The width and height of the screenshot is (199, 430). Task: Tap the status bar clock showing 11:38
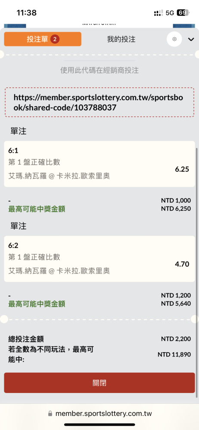[x=27, y=12]
